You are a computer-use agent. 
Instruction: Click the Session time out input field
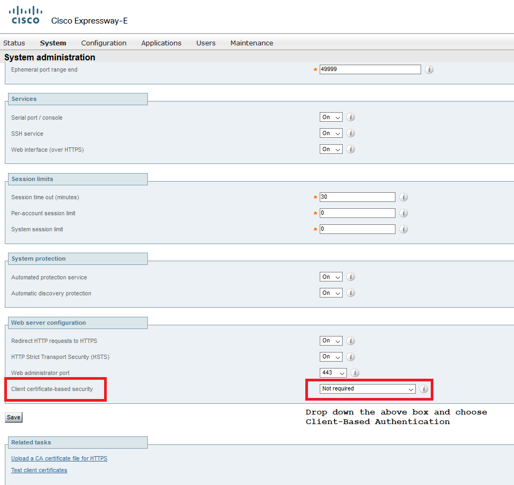click(358, 197)
